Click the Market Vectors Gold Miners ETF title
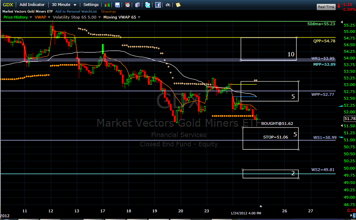The width and height of the screenshot is (356, 220). 28,11
